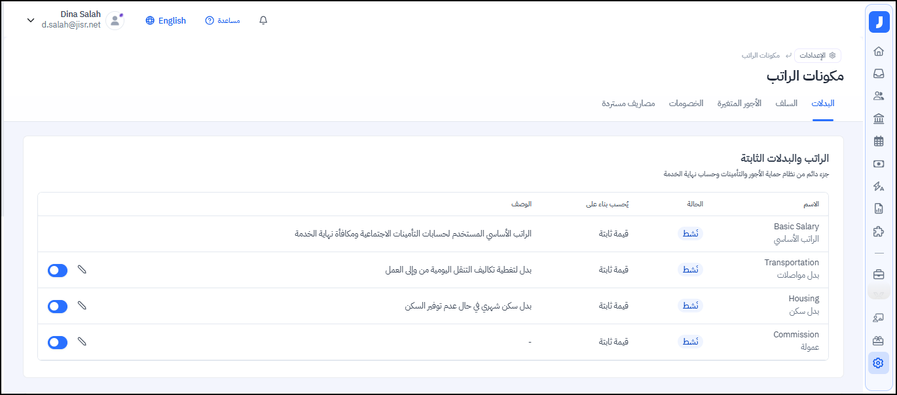897x395 pixels.
Task: Switch to the السلف tab
Action: click(x=786, y=103)
